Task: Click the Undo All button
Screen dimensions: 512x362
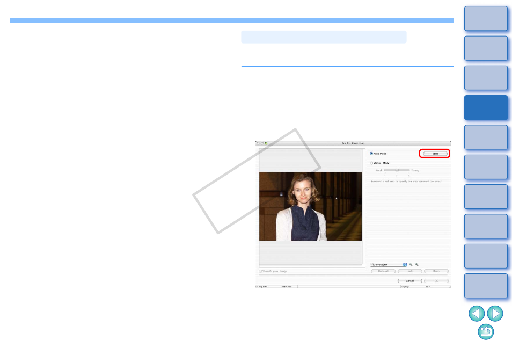Action: tap(383, 271)
